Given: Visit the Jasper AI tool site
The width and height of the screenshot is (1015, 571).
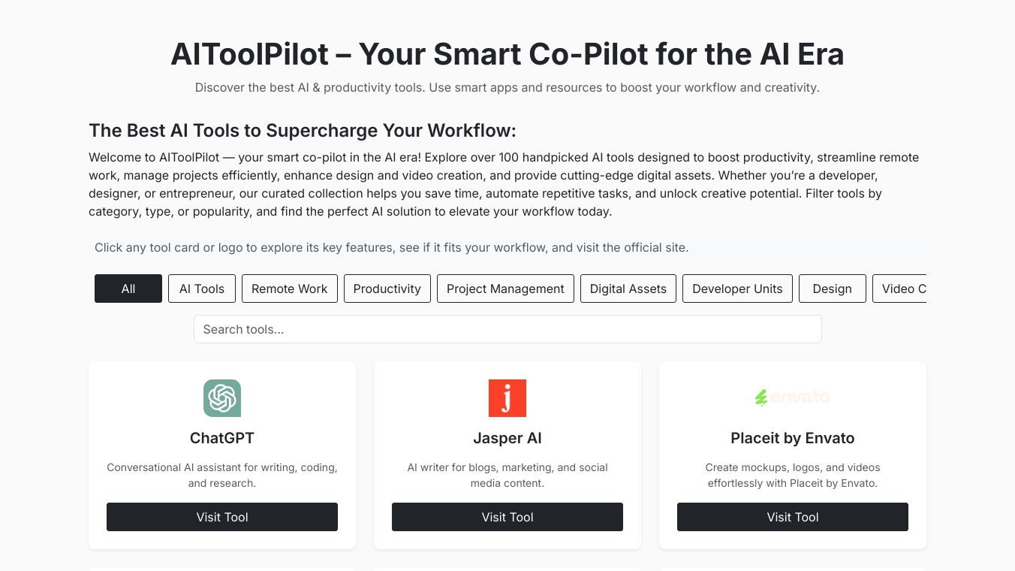Looking at the screenshot, I should [x=507, y=517].
